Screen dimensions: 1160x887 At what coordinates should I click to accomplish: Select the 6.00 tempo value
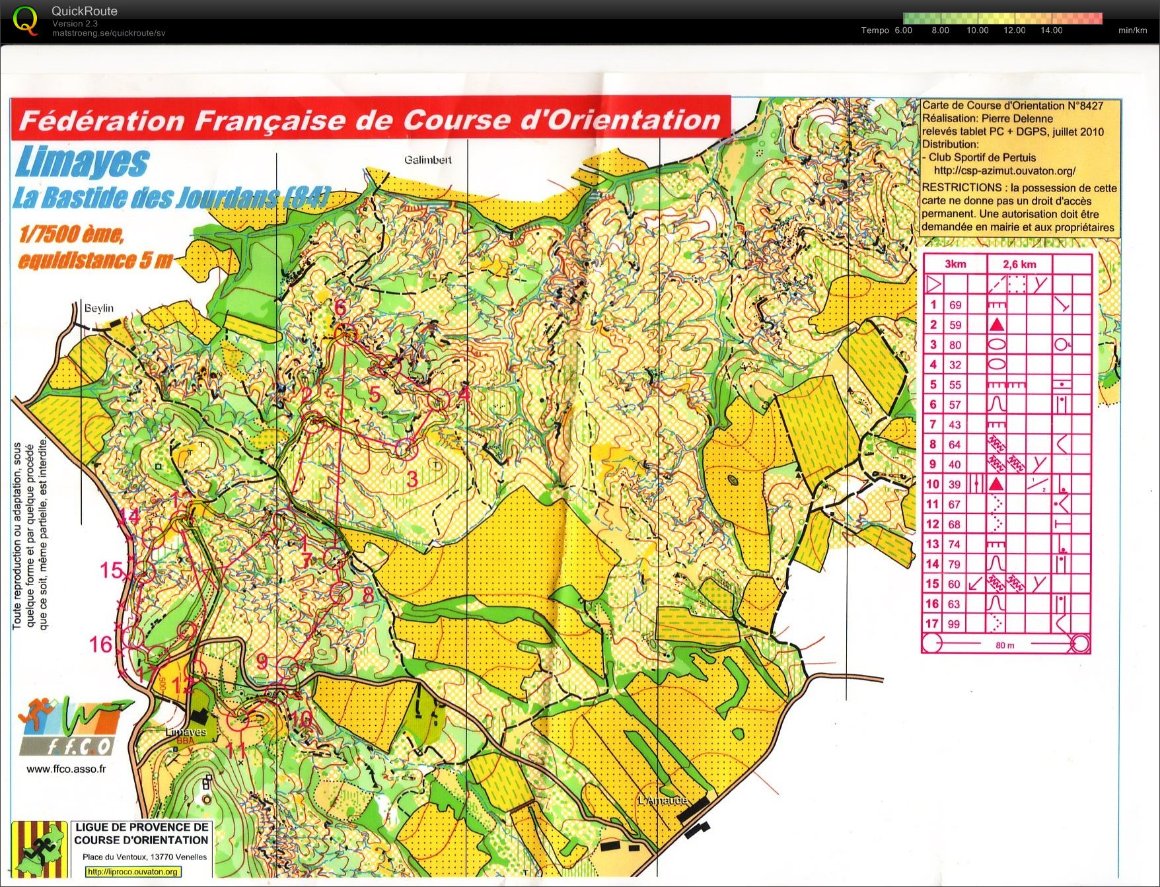903,30
